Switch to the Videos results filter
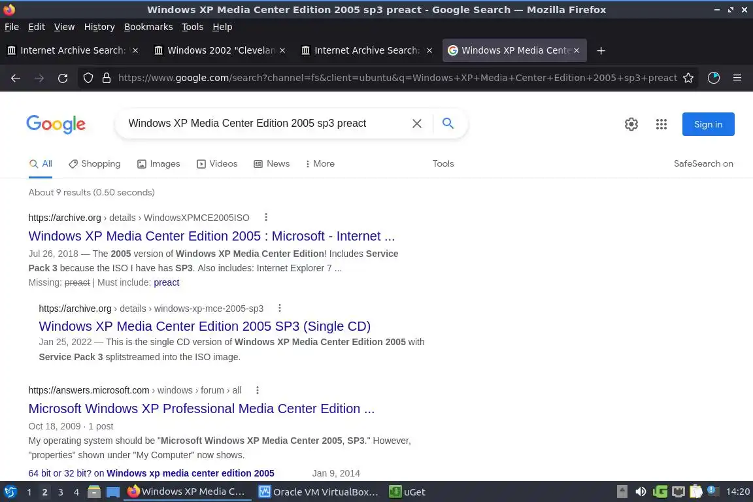 pyautogui.click(x=217, y=164)
